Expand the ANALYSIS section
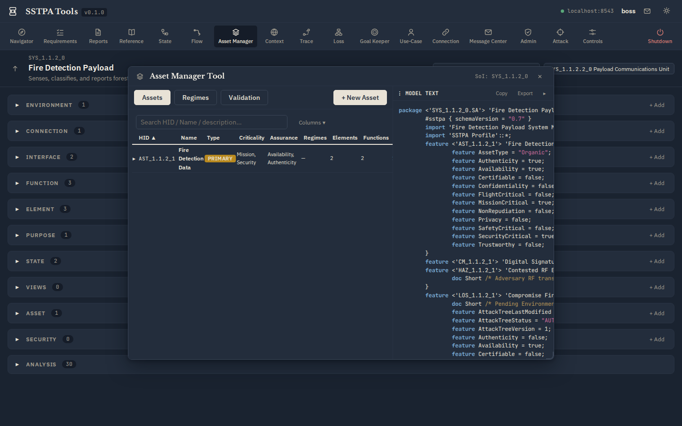 click(x=17, y=364)
